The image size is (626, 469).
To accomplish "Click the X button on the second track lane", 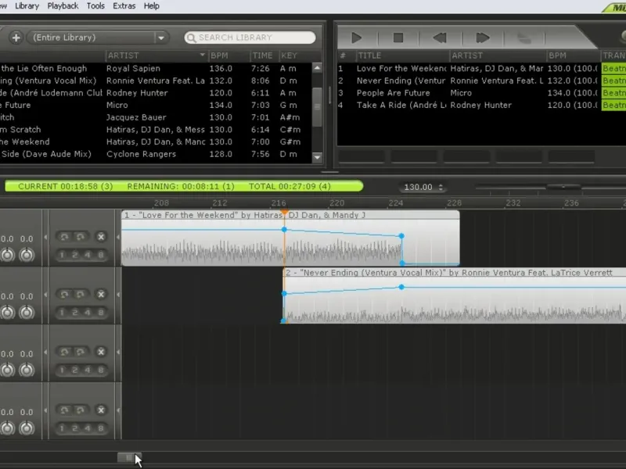I will 101,294.
